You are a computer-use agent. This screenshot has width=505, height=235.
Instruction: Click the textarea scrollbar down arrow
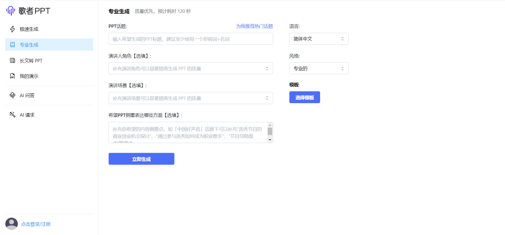click(270, 140)
